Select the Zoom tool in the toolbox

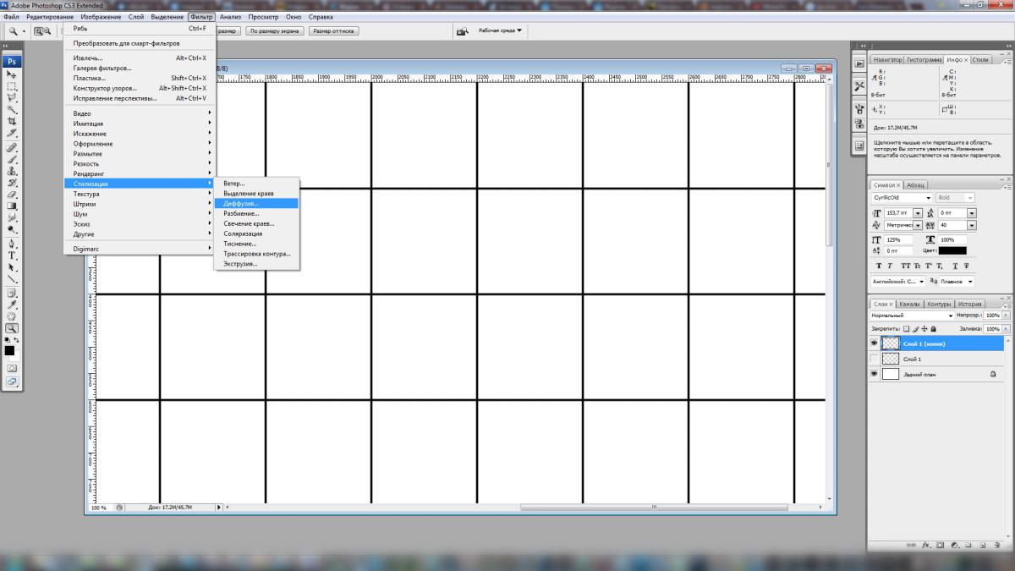(13, 327)
